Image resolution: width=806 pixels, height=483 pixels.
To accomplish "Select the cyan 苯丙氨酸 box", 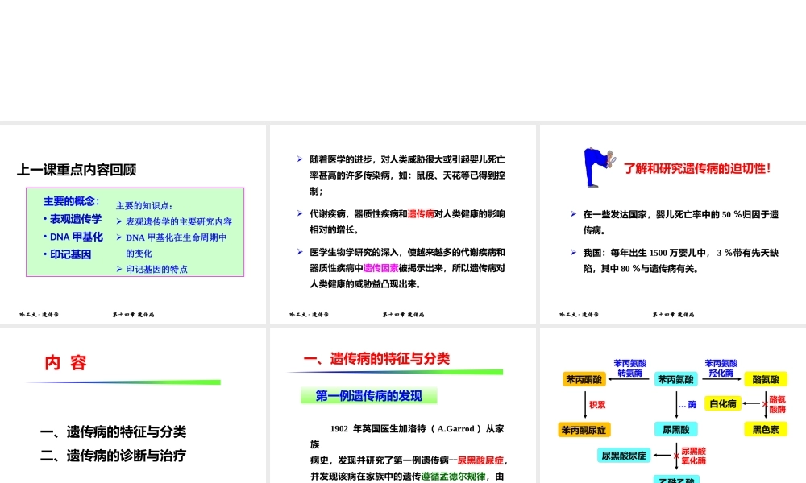I will [675, 379].
